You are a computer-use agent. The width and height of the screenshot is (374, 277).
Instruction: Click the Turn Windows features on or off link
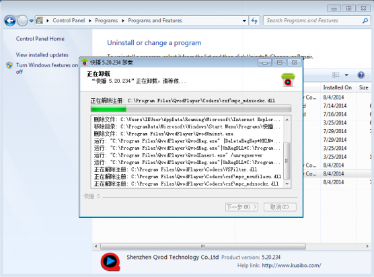(x=47, y=69)
